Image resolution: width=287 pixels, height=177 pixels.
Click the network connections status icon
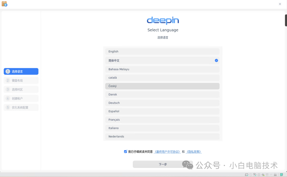(x=255, y=175)
